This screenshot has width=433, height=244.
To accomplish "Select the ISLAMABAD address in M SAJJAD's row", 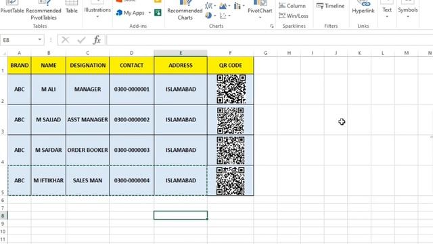I will (181, 120).
